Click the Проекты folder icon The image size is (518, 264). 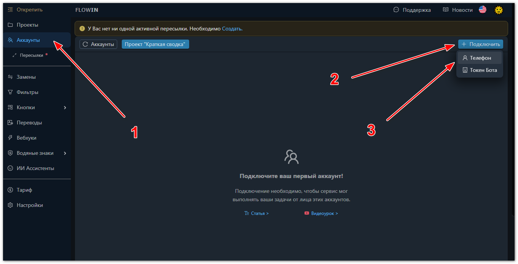click(10, 25)
